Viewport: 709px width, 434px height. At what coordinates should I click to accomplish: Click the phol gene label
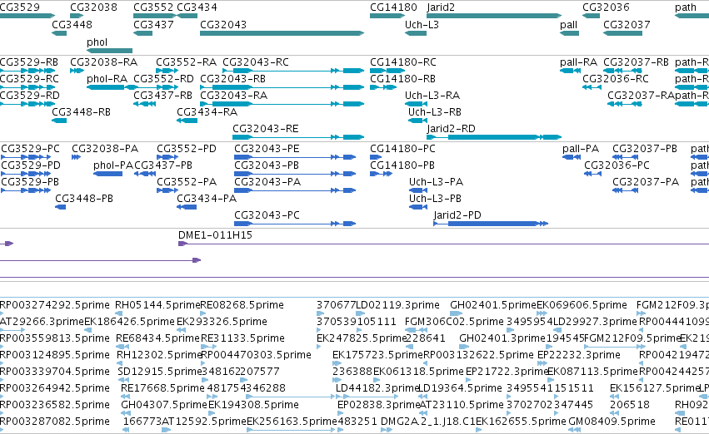97,42
